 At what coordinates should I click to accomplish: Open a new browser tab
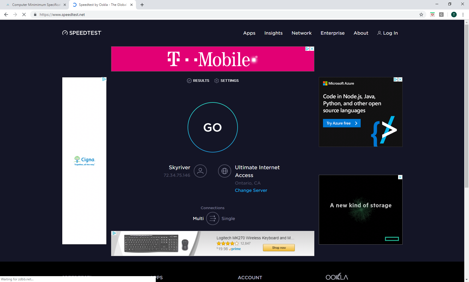[x=142, y=5]
